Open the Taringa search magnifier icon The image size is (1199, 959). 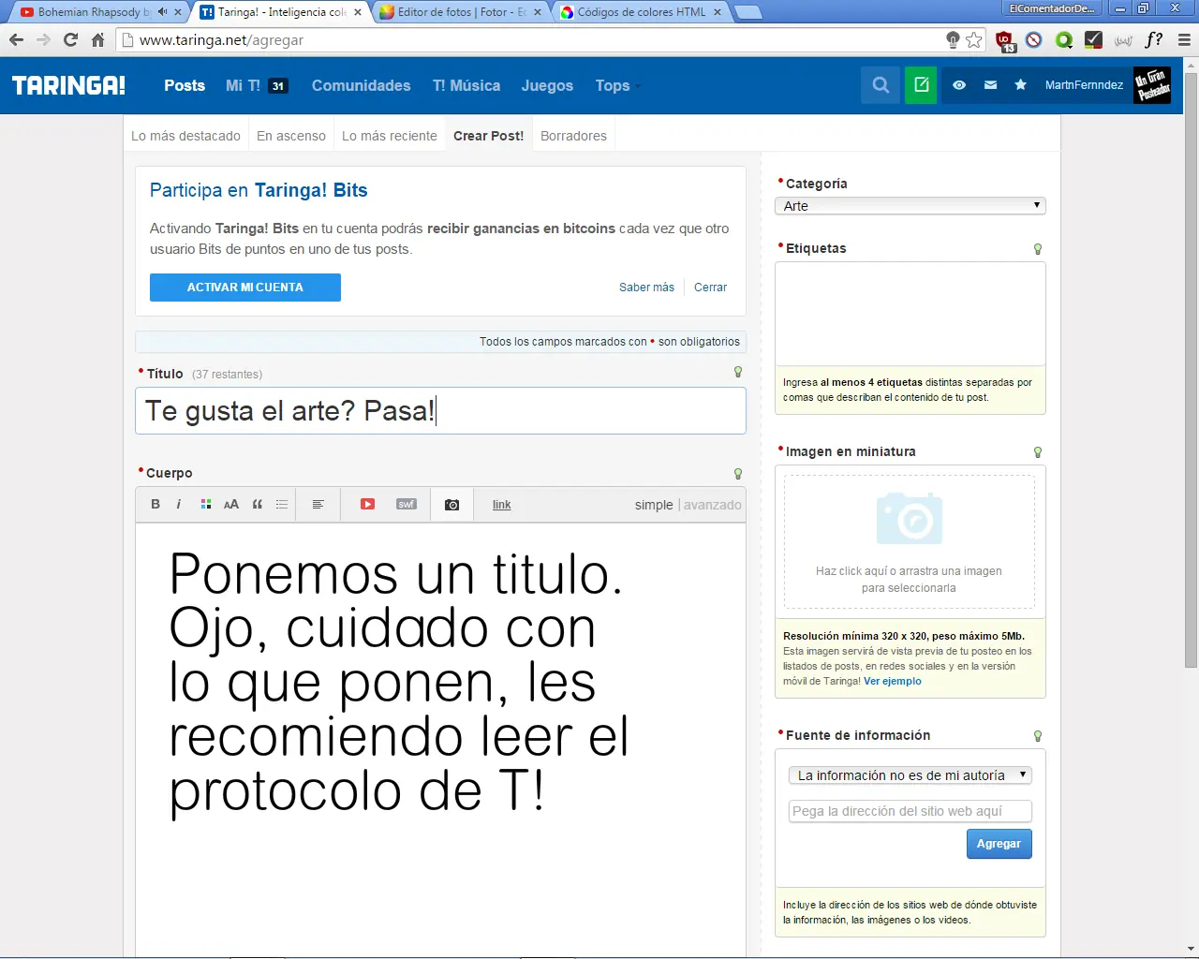click(881, 85)
